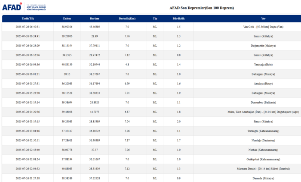The image size is (301, 182).
Task: Click the Büyüklük column header
Action: click(x=178, y=19)
